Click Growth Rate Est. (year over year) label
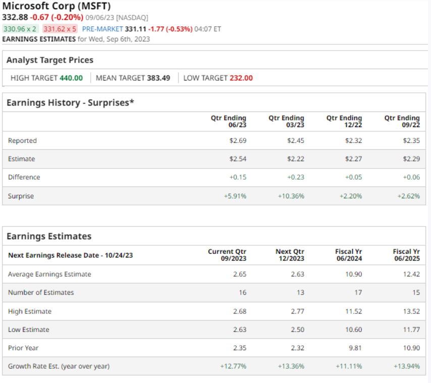The width and height of the screenshot is (431, 383). pyautogui.click(x=59, y=366)
